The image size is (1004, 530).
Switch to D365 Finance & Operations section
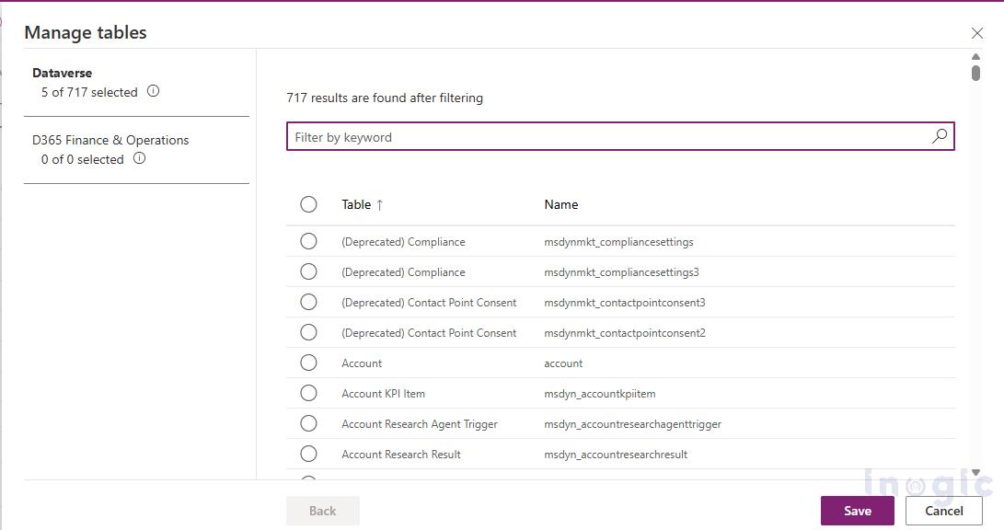[x=110, y=140]
